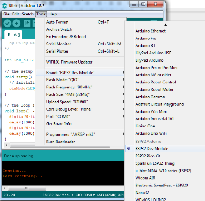205x201 pixels.
Task: Click editor scrollbar left arrow
Action: (6, 145)
